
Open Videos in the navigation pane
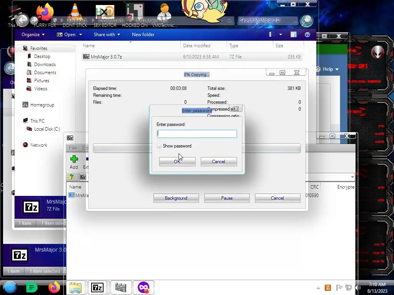[40, 89]
